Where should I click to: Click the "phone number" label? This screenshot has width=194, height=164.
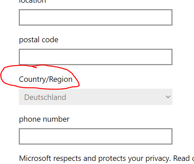click(x=44, y=119)
